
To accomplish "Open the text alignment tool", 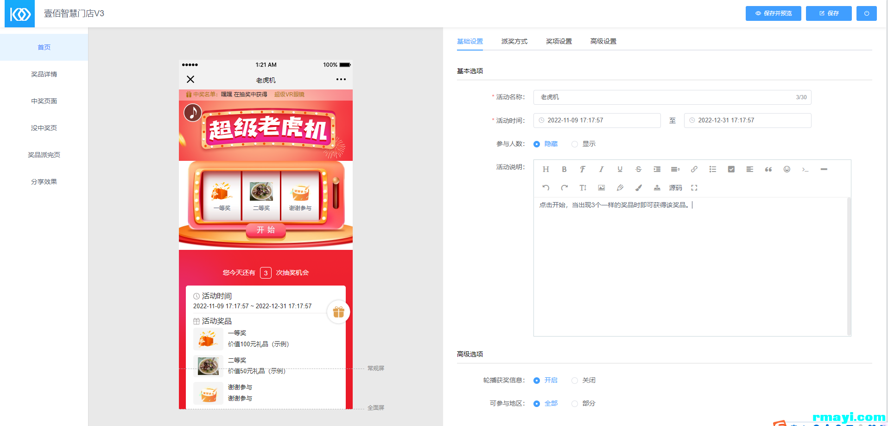I will (x=749, y=169).
